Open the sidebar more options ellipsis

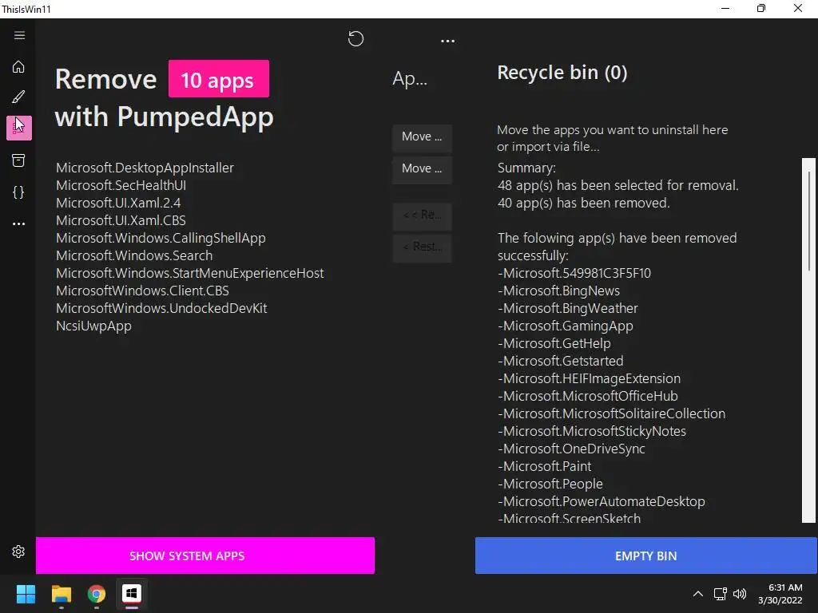click(x=19, y=223)
